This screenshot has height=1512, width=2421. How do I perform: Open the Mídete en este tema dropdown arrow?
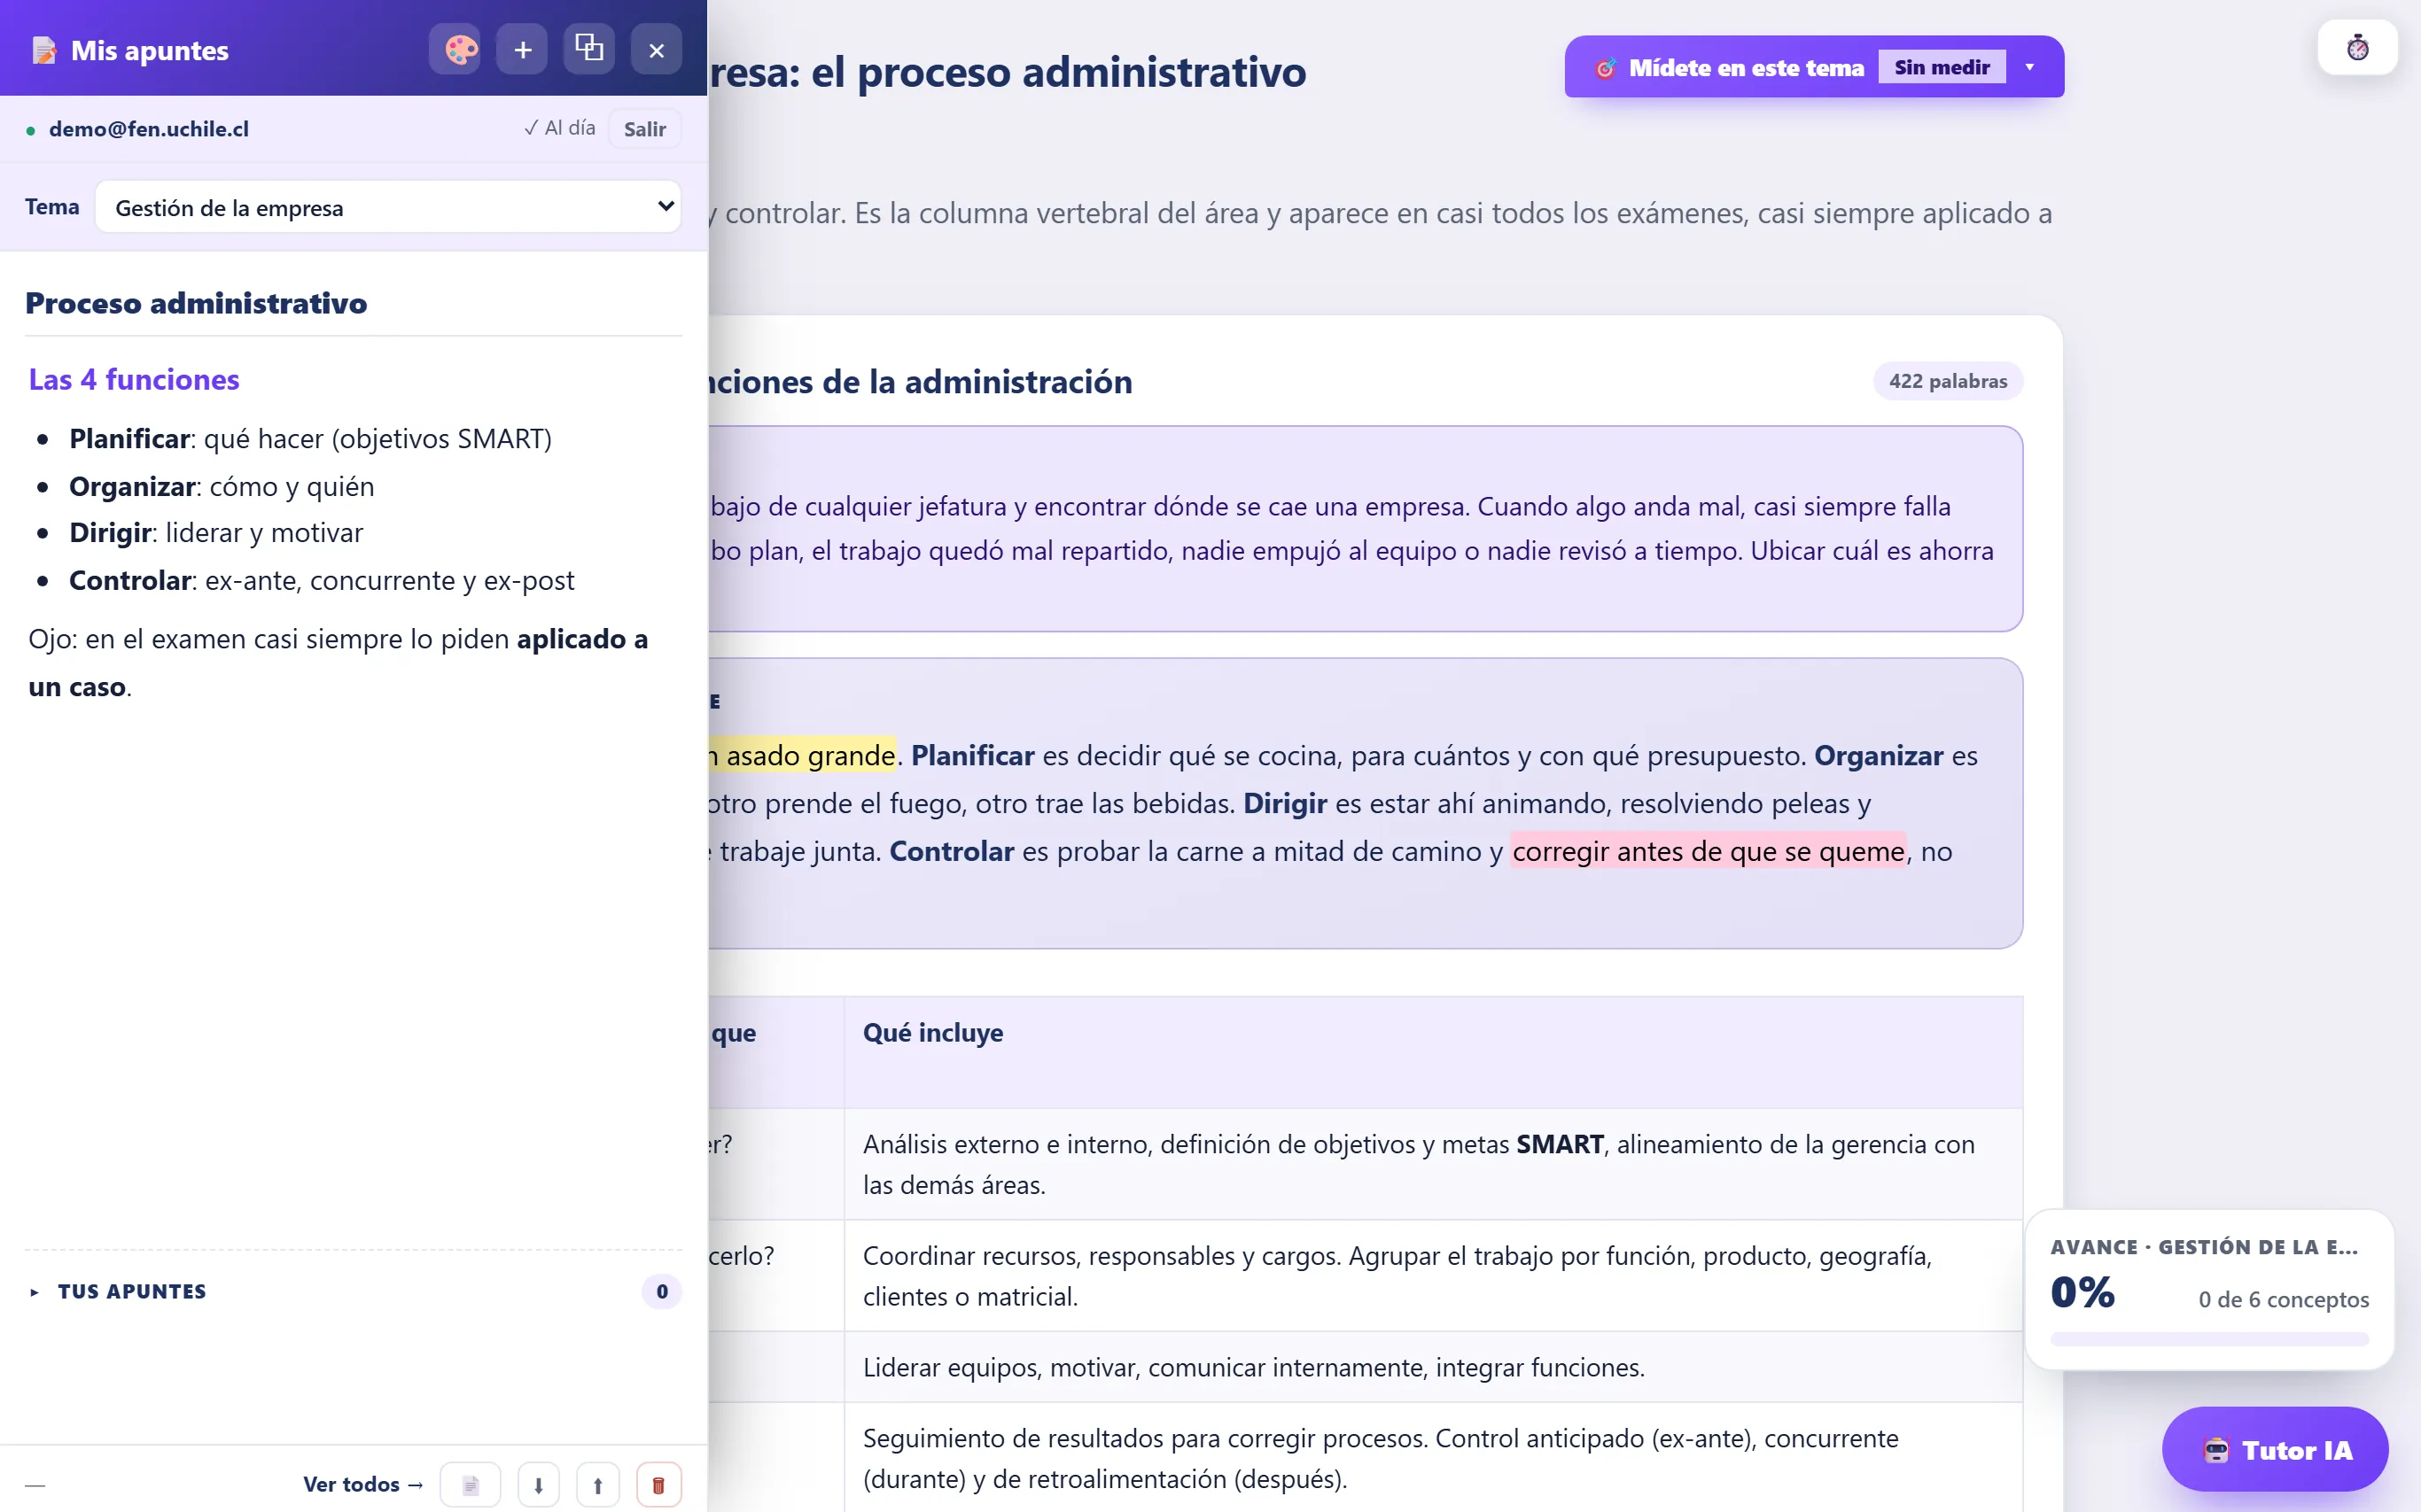tap(2030, 67)
